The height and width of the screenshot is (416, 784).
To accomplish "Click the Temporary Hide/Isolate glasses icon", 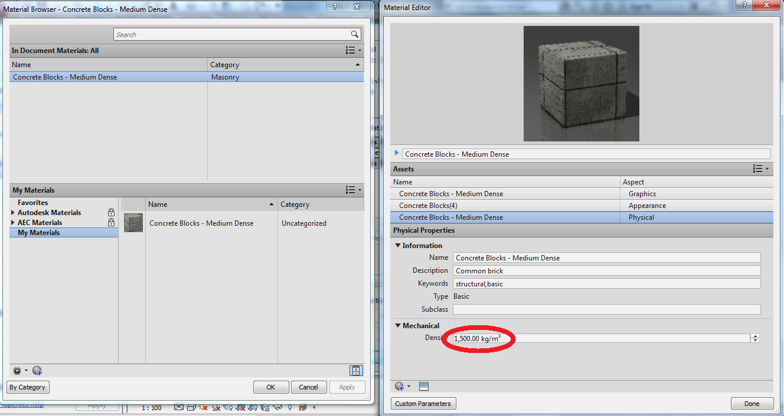I will [x=277, y=408].
